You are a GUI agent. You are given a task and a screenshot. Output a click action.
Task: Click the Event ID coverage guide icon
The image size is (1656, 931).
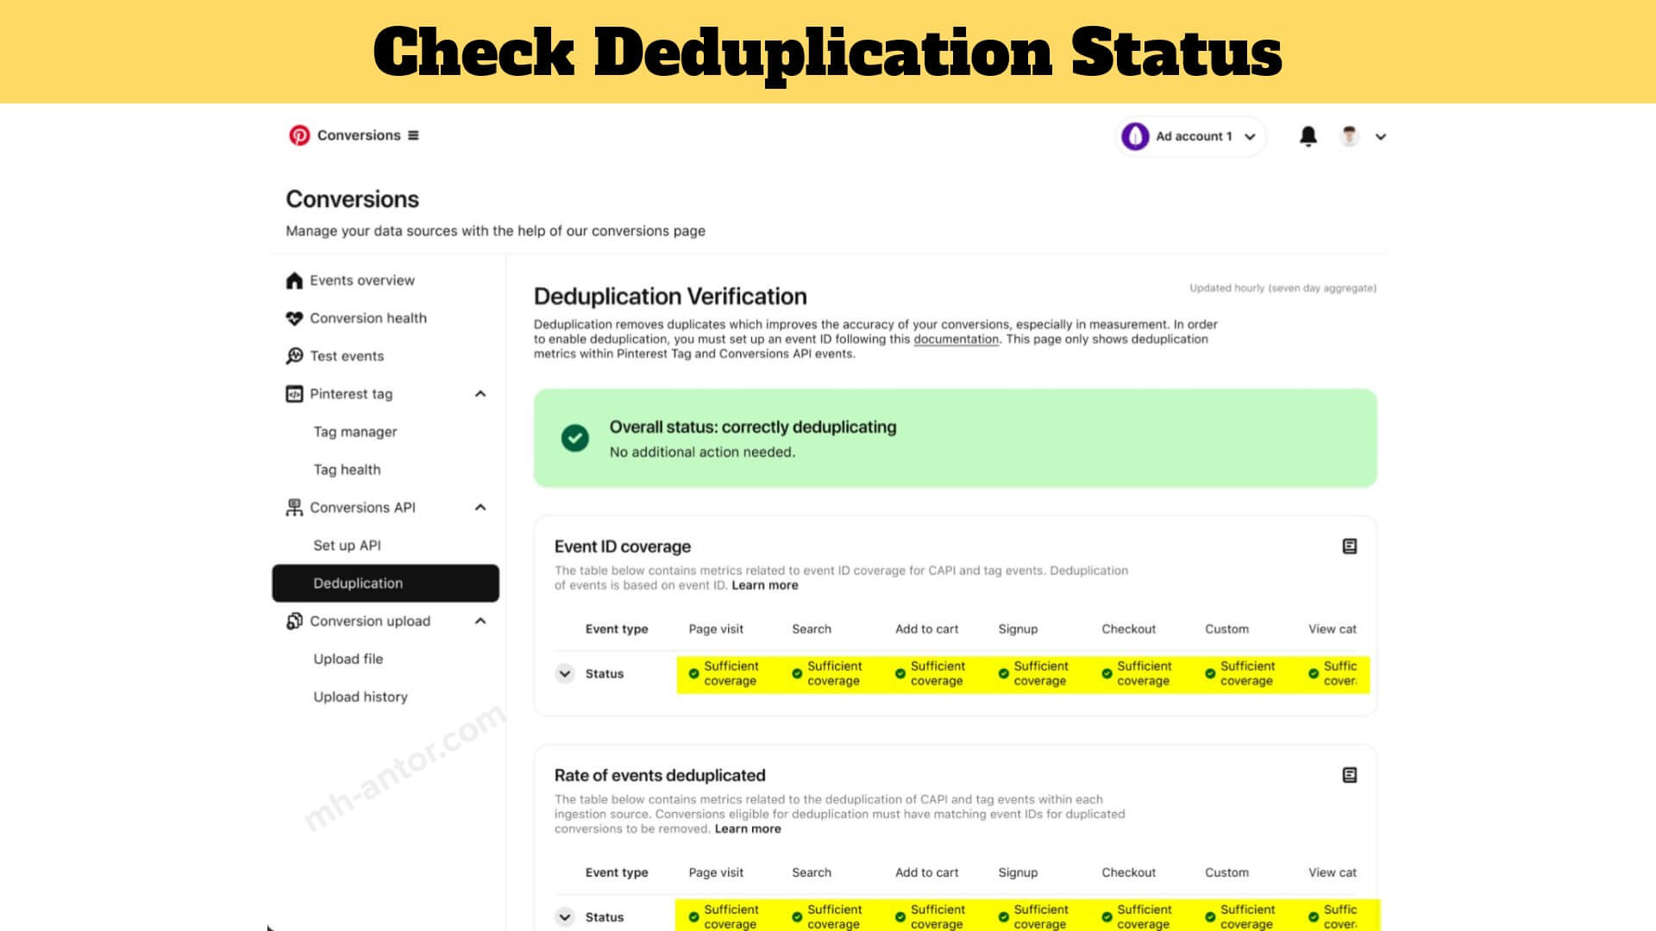(x=1350, y=547)
